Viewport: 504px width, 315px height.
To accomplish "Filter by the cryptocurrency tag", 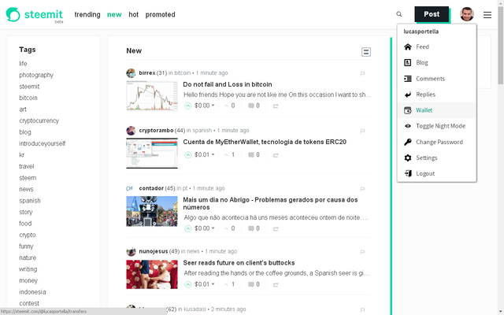I will pyautogui.click(x=39, y=120).
